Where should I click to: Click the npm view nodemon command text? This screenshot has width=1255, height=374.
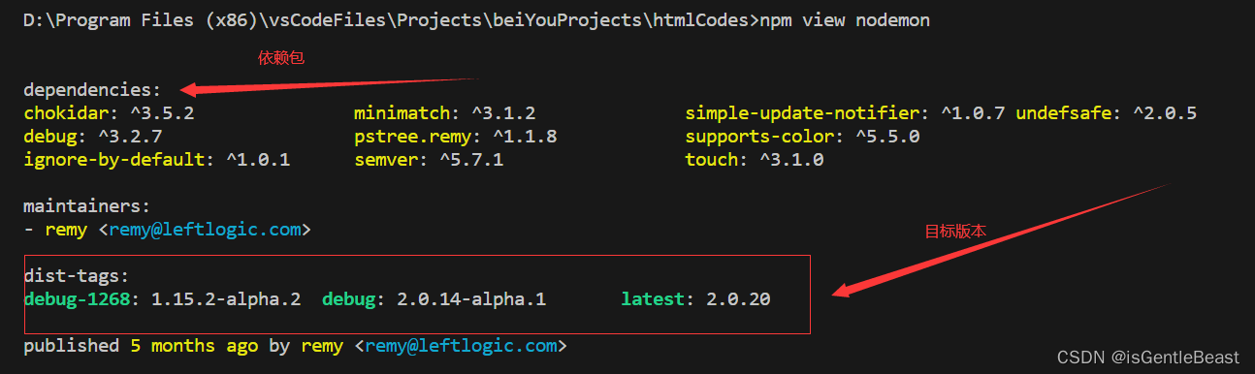[842, 20]
